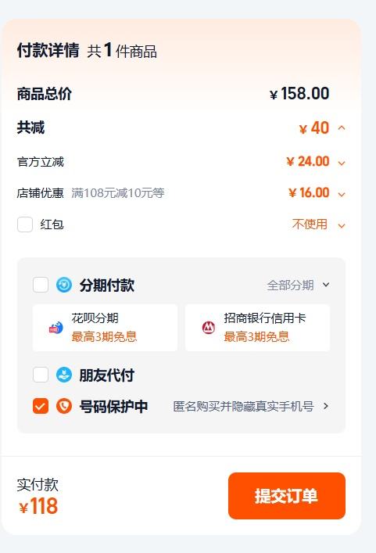Expand the 店铺优惠 ¥16.00 details
This screenshot has height=553, width=376.
pos(342,194)
